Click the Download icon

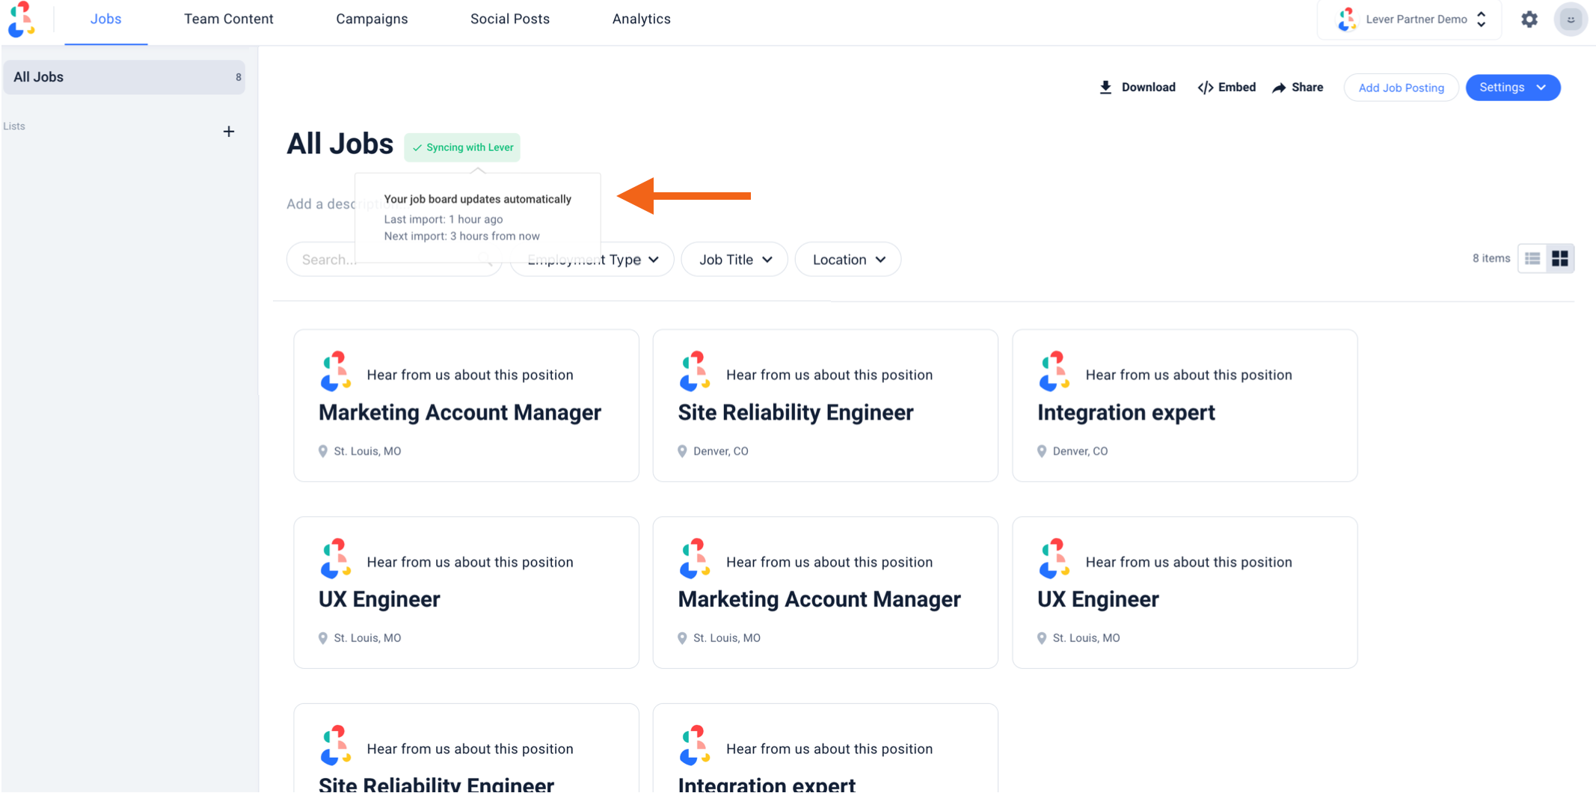click(1105, 88)
